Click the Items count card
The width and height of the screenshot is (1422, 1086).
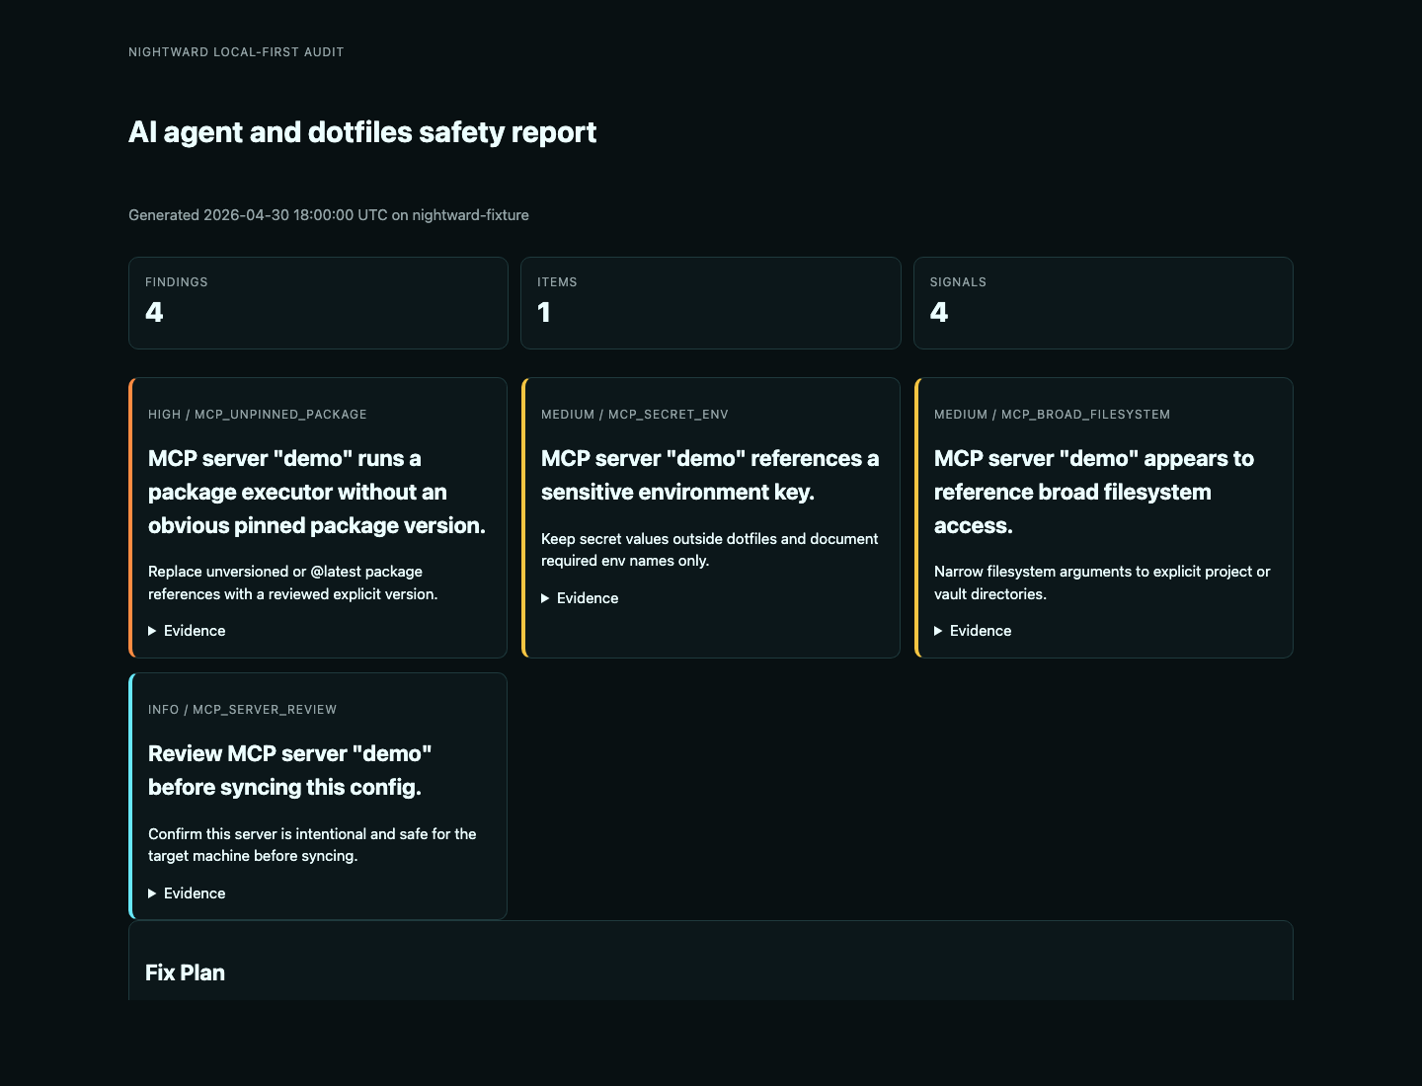click(711, 303)
